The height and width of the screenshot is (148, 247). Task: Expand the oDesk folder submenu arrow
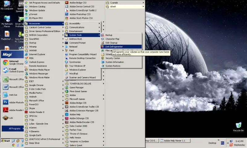(x=143, y=6)
